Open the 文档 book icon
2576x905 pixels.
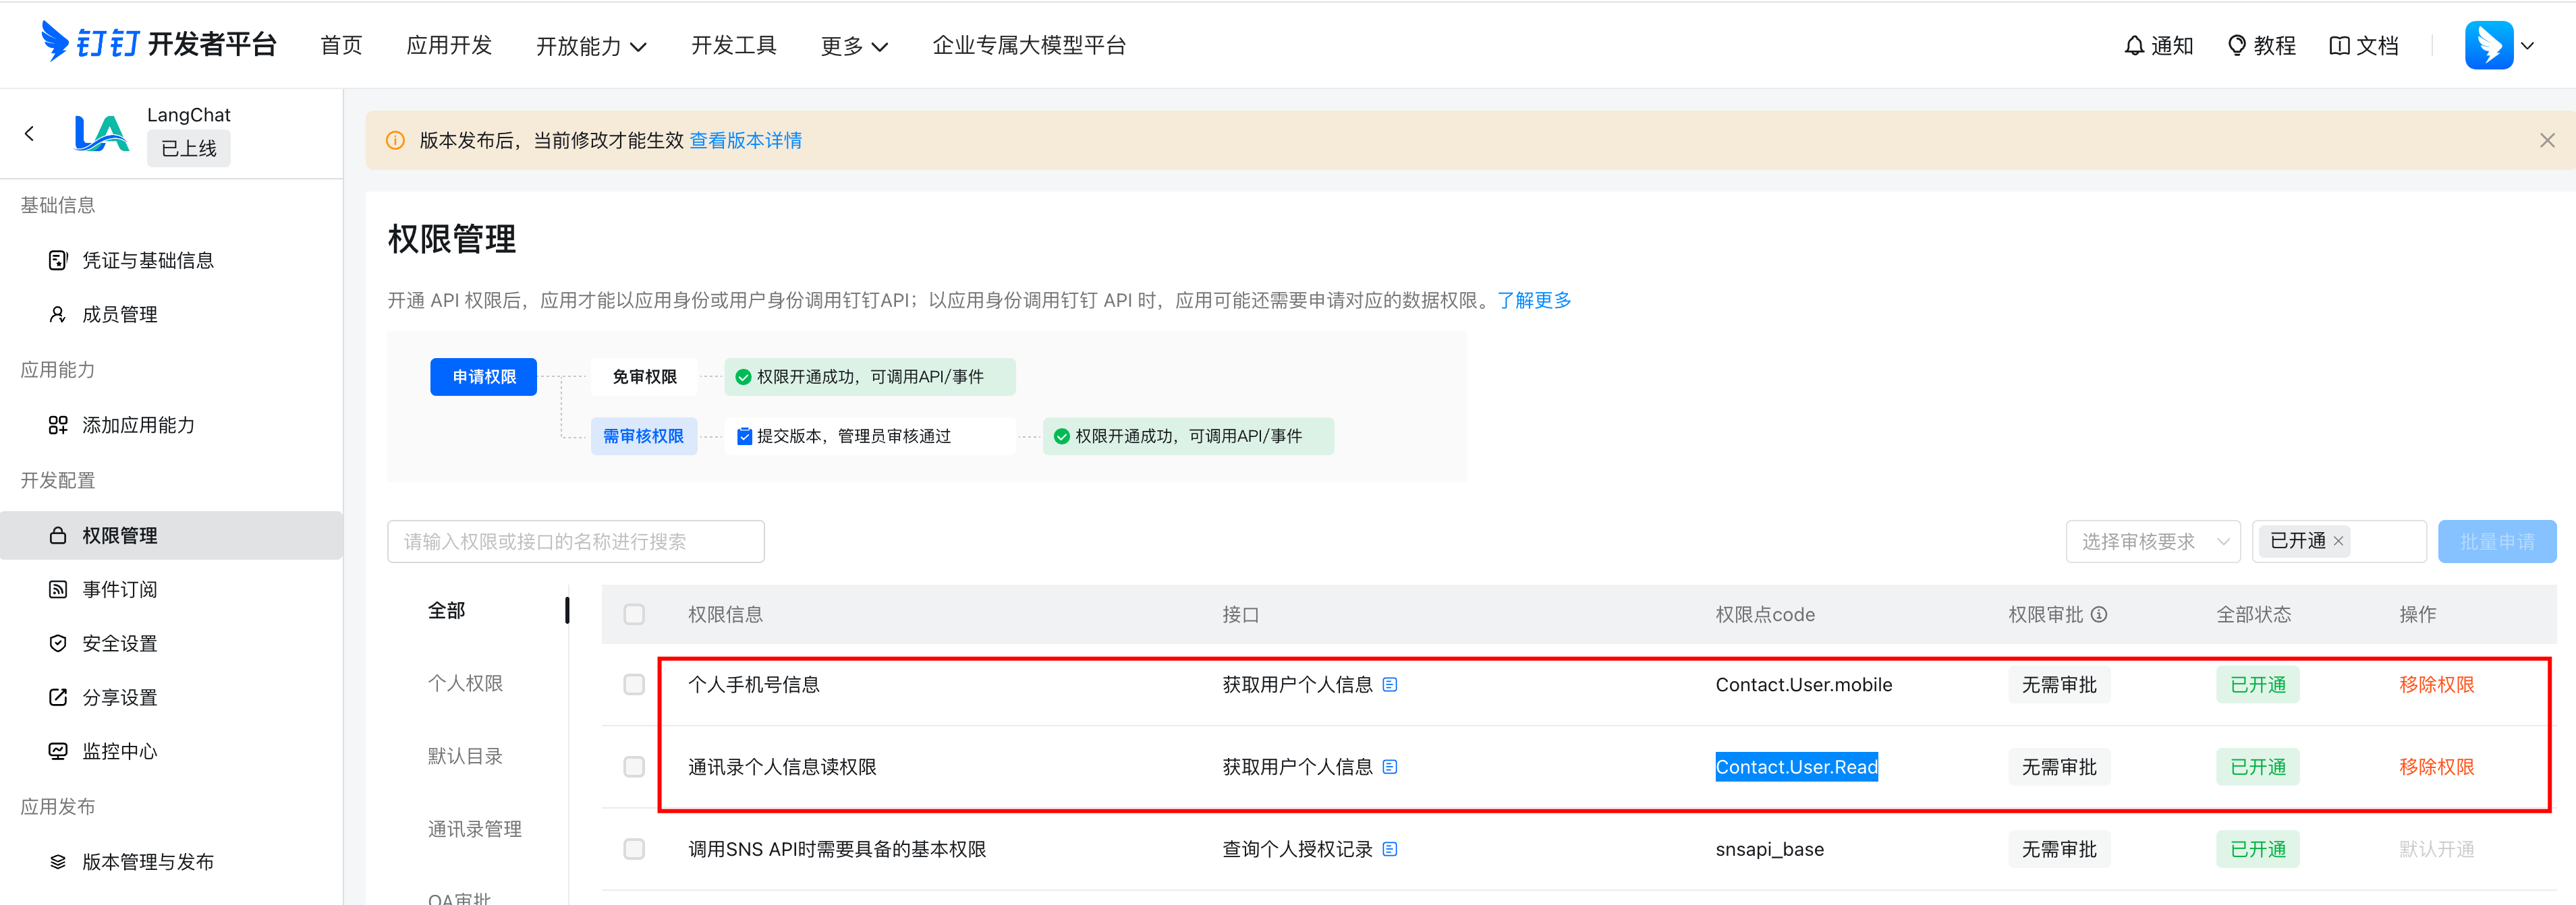coord(2339,46)
